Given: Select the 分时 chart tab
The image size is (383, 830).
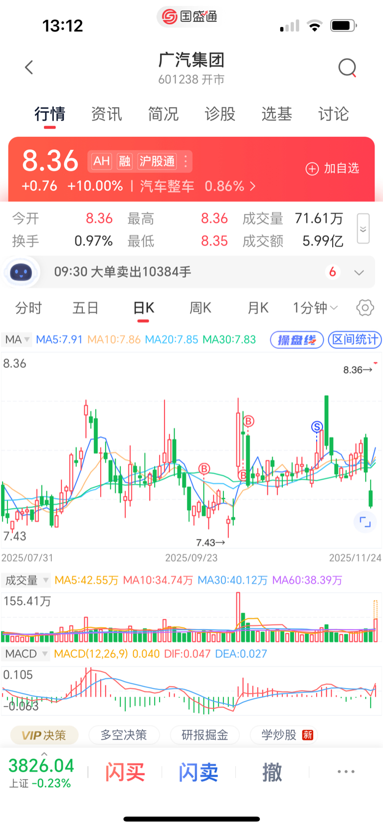Looking at the screenshot, I should pyautogui.click(x=28, y=308).
